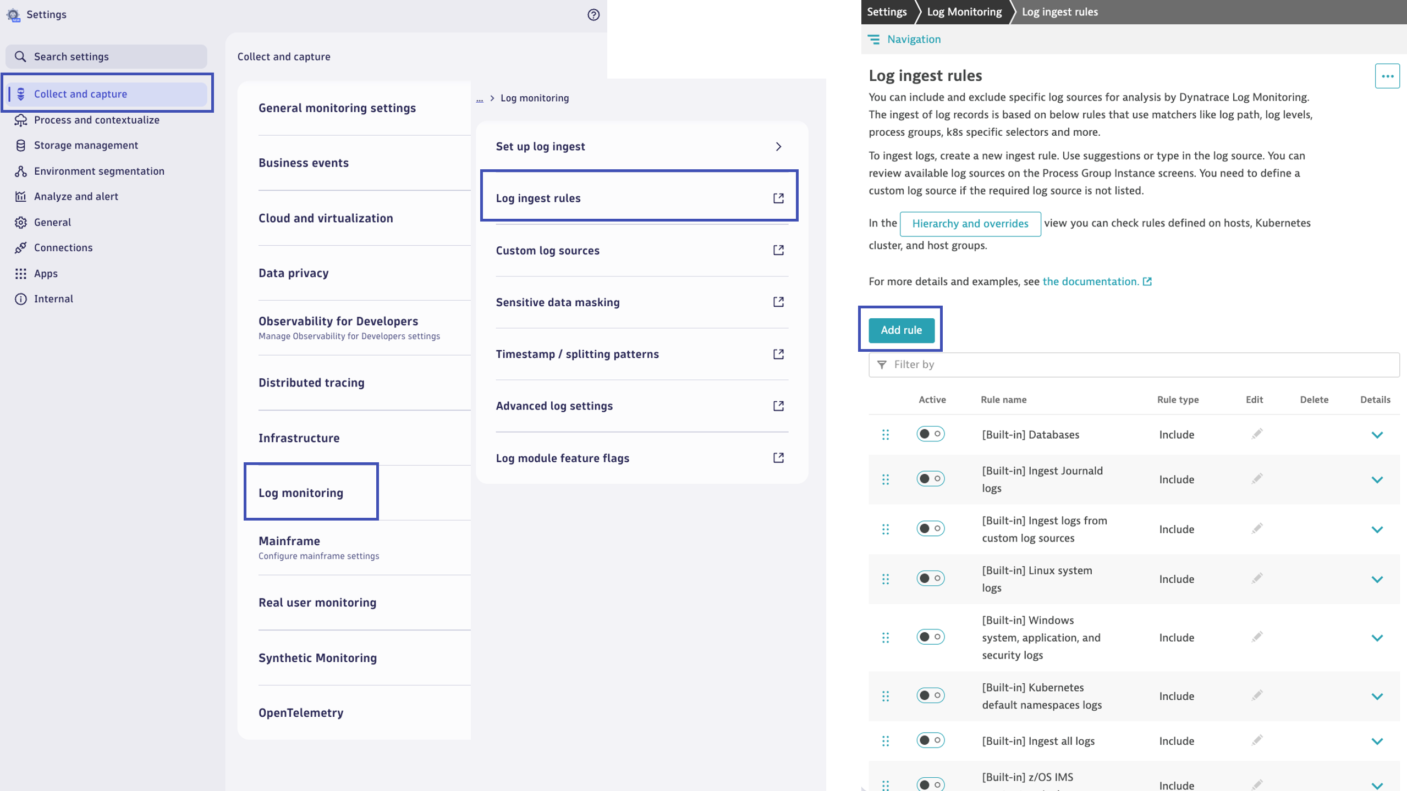Expand the [Built-in] Ingest Journald logs row
The width and height of the screenshot is (1407, 791).
tap(1377, 479)
